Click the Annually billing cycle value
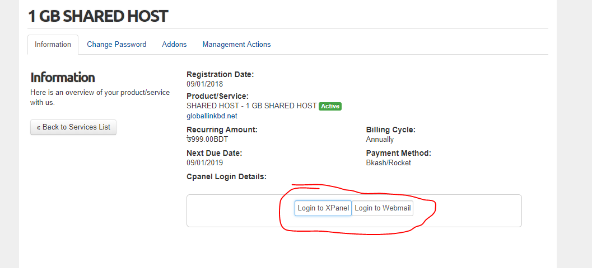 [380, 140]
